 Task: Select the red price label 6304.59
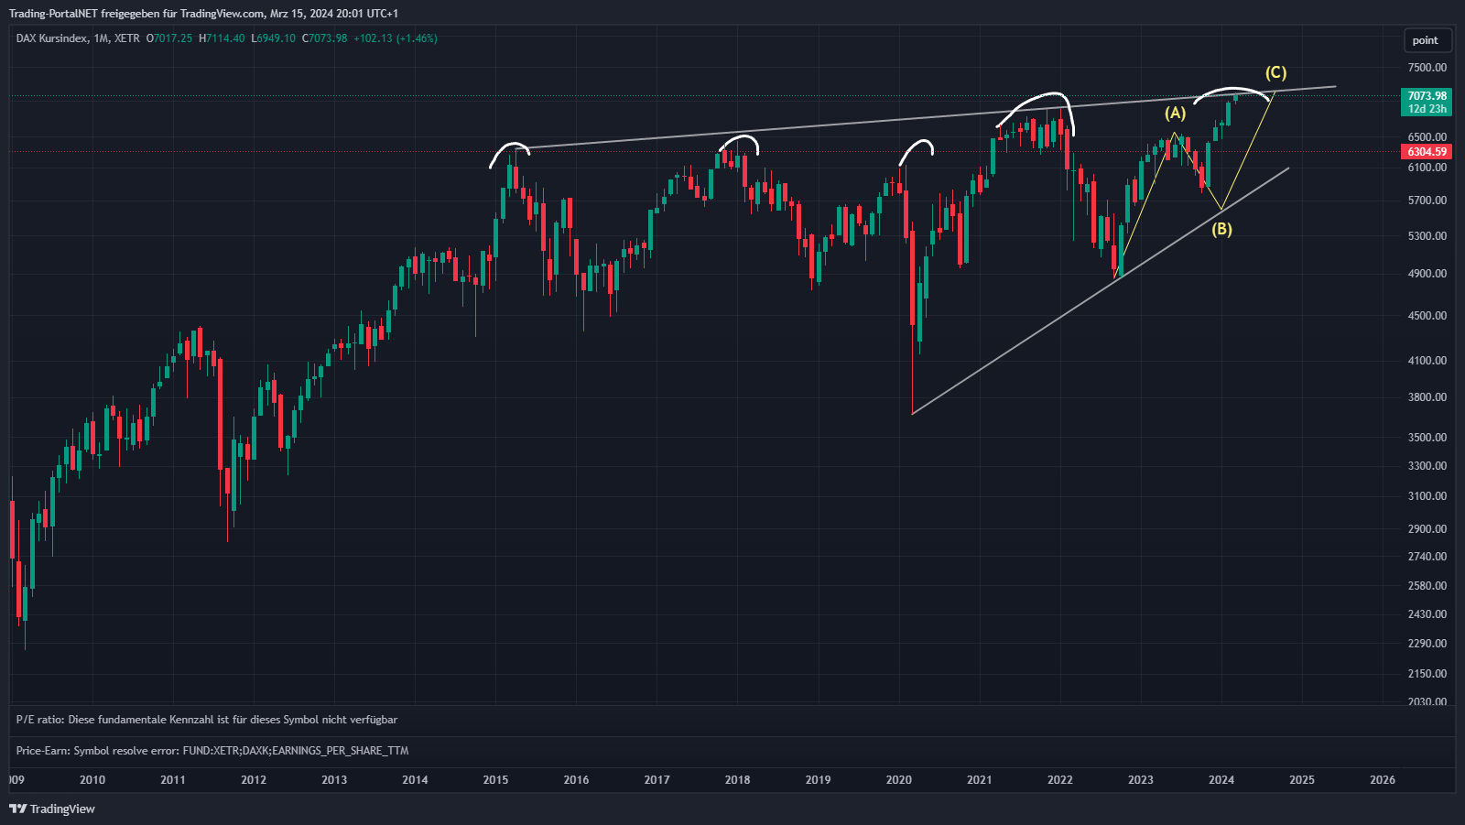point(1427,152)
